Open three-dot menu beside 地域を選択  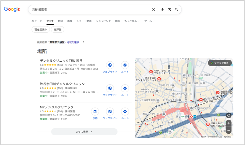tap(84, 42)
